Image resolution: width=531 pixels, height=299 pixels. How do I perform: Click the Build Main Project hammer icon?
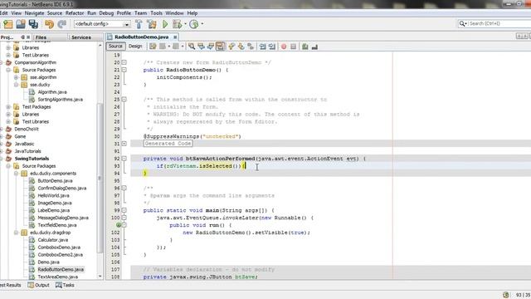(139, 24)
